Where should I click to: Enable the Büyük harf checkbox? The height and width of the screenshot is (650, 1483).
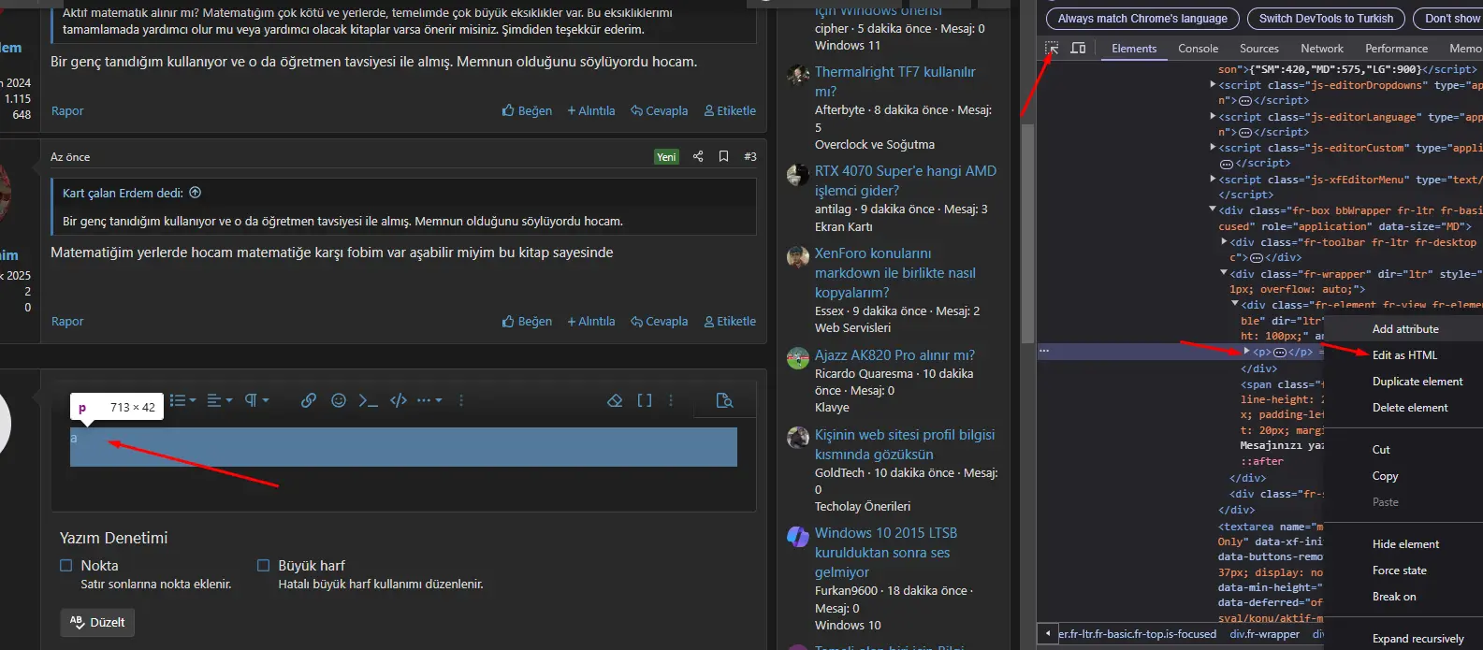click(x=263, y=565)
